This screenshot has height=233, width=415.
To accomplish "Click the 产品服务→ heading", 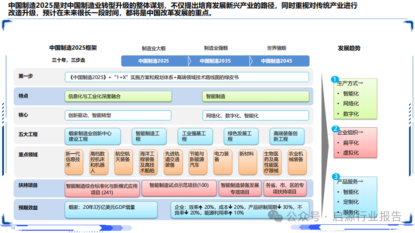I will (x=350, y=182).
